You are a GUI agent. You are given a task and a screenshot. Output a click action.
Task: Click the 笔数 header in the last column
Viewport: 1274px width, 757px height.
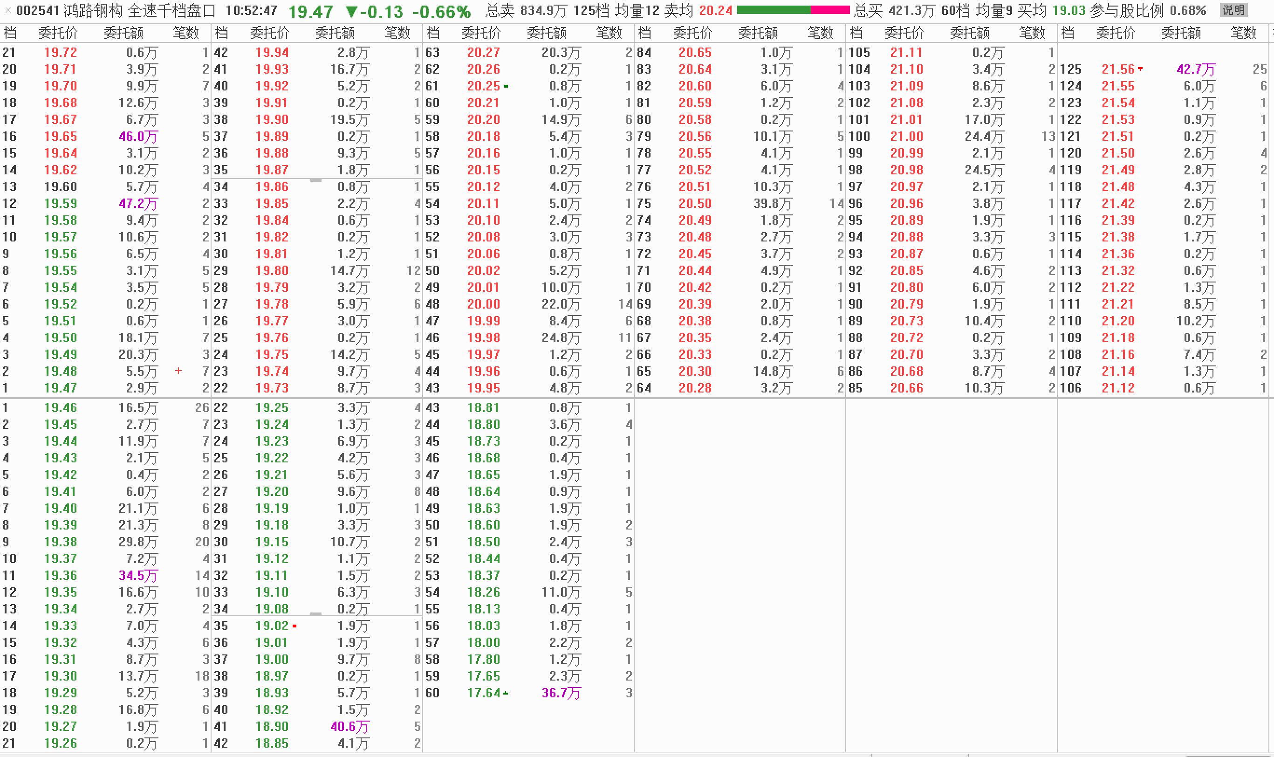[x=1243, y=33]
